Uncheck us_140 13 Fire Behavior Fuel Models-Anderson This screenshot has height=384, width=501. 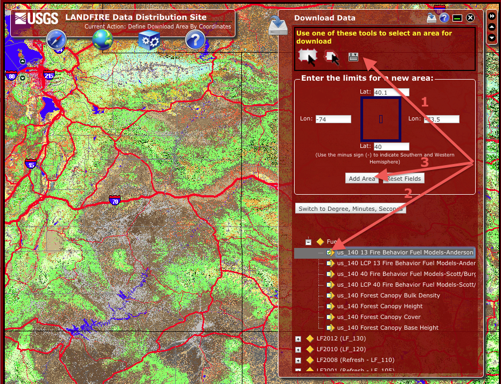coord(329,253)
